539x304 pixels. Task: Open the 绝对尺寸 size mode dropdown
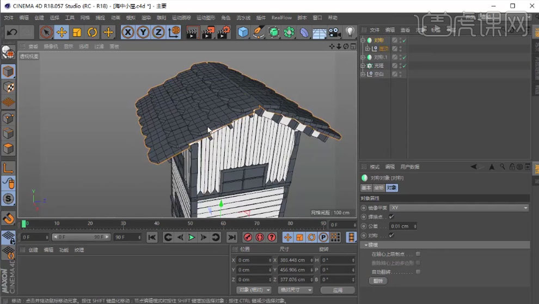point(295,290)
